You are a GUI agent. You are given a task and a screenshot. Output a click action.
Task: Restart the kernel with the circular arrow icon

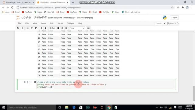point(62,28)
